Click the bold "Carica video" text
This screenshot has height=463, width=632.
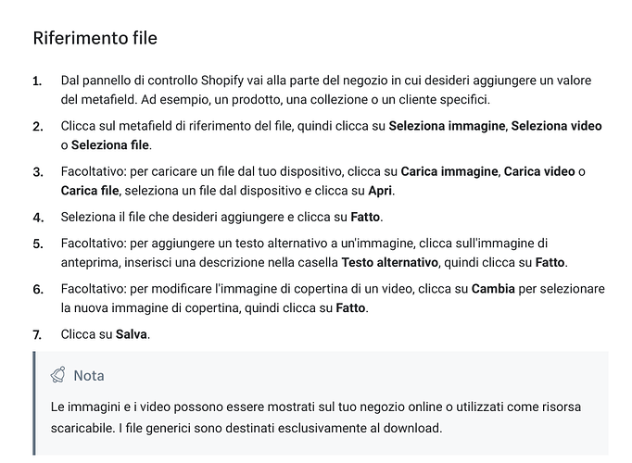pyautogui.click(x=539, y=172)
